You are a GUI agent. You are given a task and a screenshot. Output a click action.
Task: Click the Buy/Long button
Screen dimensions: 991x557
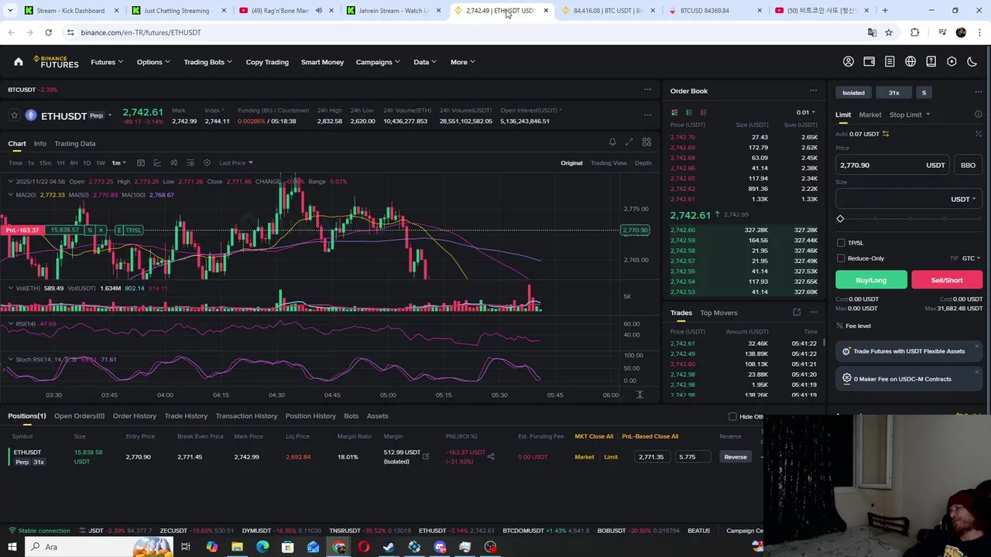871,280
